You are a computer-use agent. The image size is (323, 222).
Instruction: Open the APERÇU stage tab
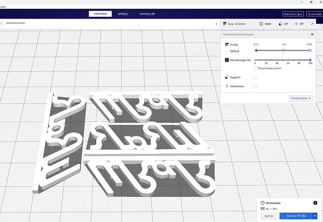pyautogui.click(x=123, y=14)
